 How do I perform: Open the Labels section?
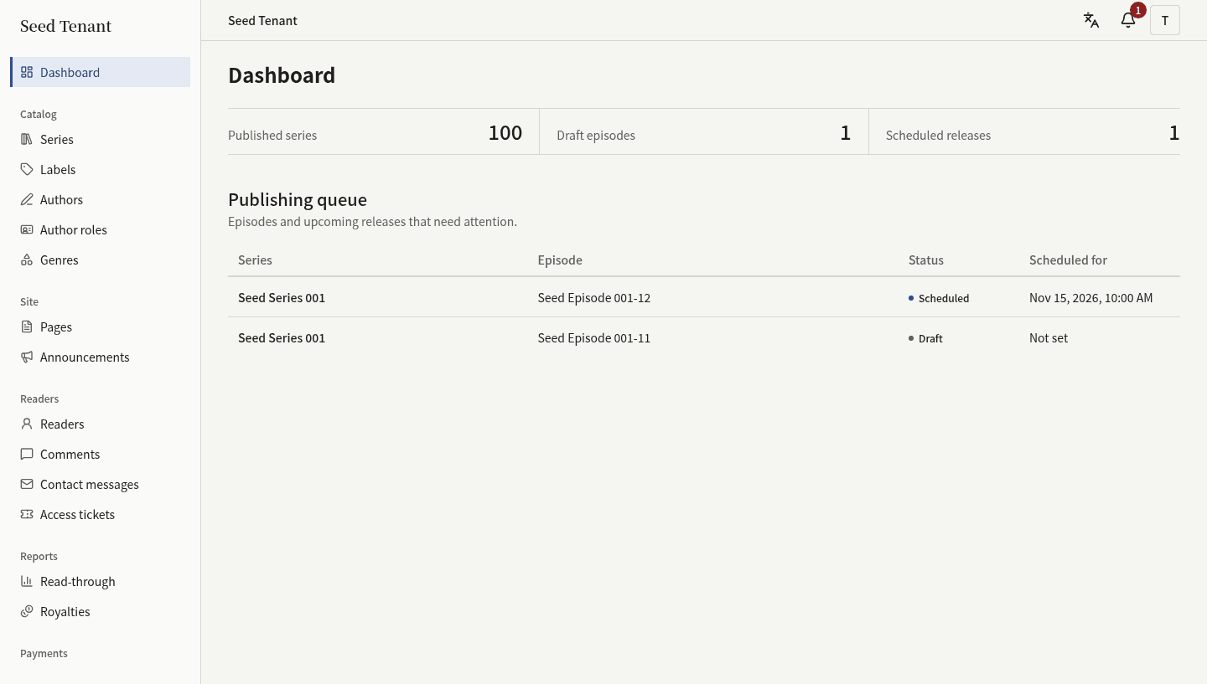coord(101,169)
